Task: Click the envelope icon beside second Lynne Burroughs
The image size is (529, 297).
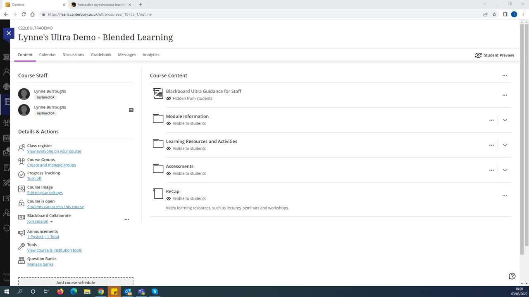Action: click(x=131, y=110)
